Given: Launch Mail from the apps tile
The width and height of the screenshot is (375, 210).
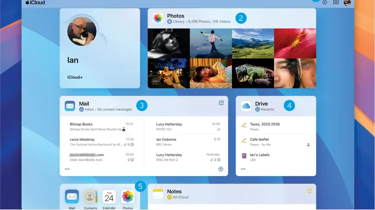Looking at the screenshot, I should point(71,197).
